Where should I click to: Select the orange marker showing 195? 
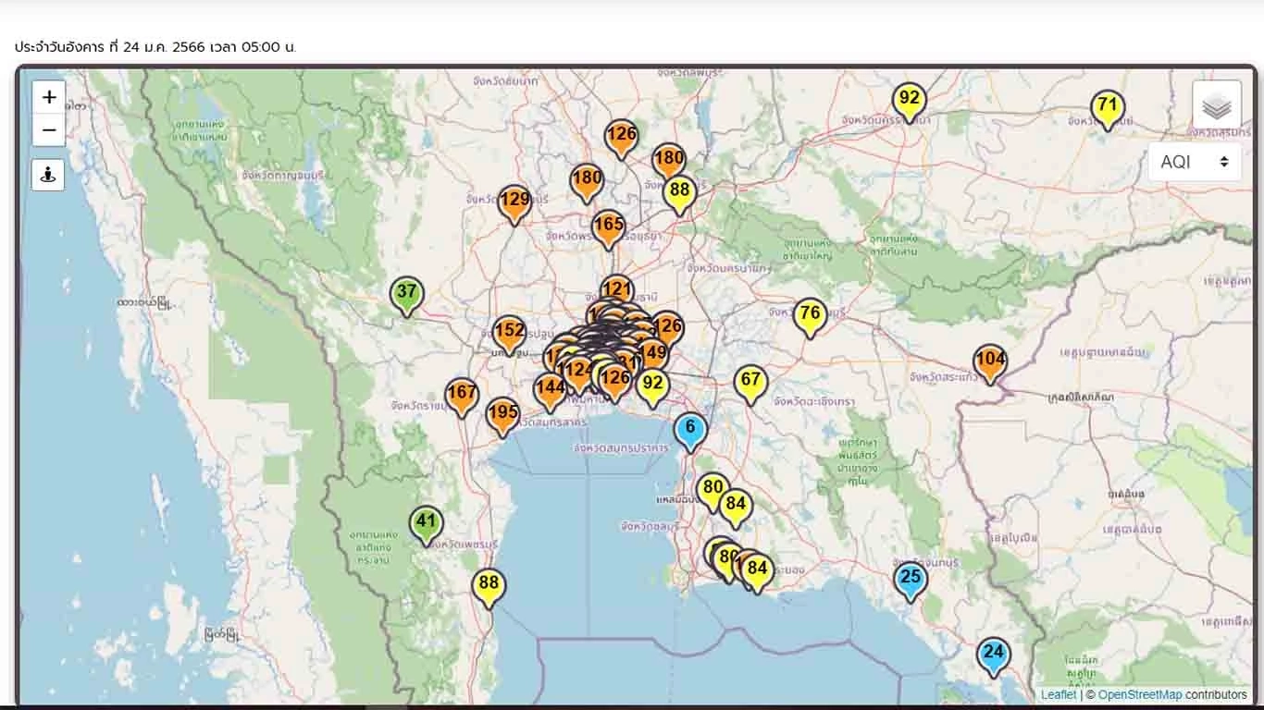[x=502, y=415]
